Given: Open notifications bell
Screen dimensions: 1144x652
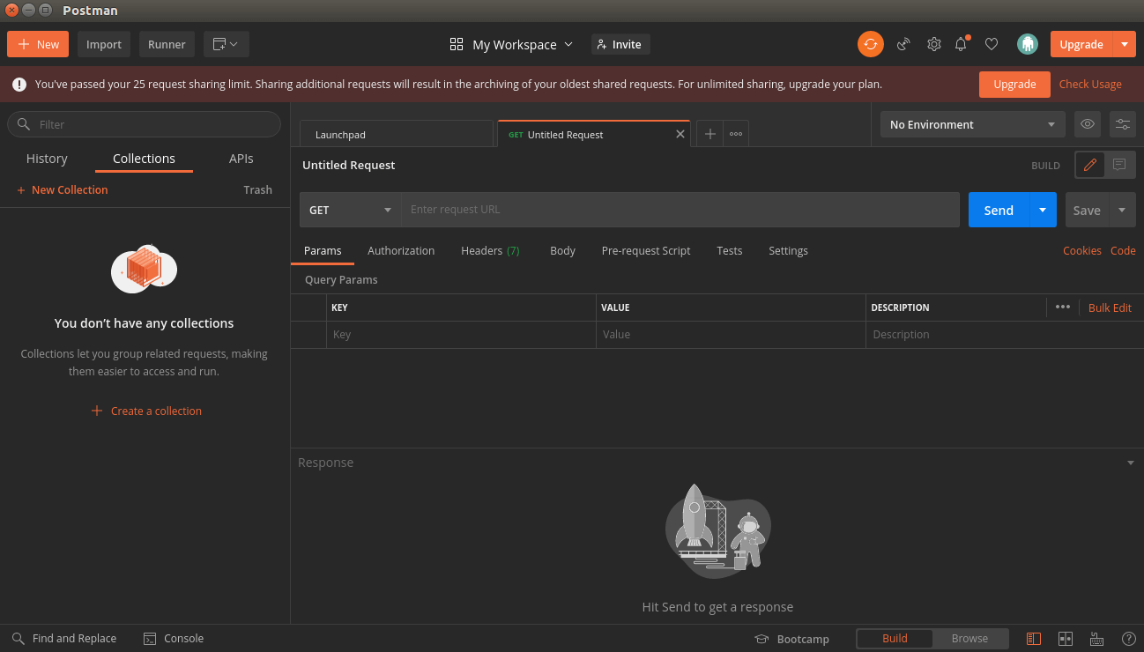Looking at the screenshot, I should pyautogui.click(x=962, y=44).
